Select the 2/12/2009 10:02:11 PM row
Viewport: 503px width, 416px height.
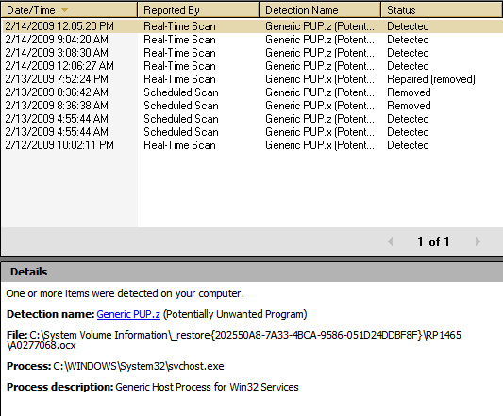[x=252, y=145]
